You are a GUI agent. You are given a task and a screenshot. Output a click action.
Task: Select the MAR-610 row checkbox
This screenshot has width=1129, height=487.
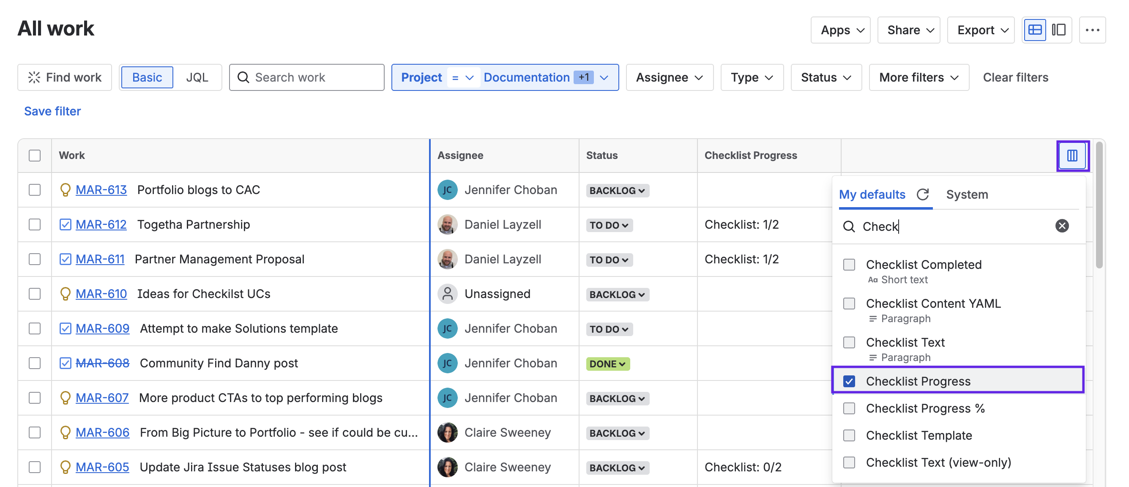coord(35,294)
